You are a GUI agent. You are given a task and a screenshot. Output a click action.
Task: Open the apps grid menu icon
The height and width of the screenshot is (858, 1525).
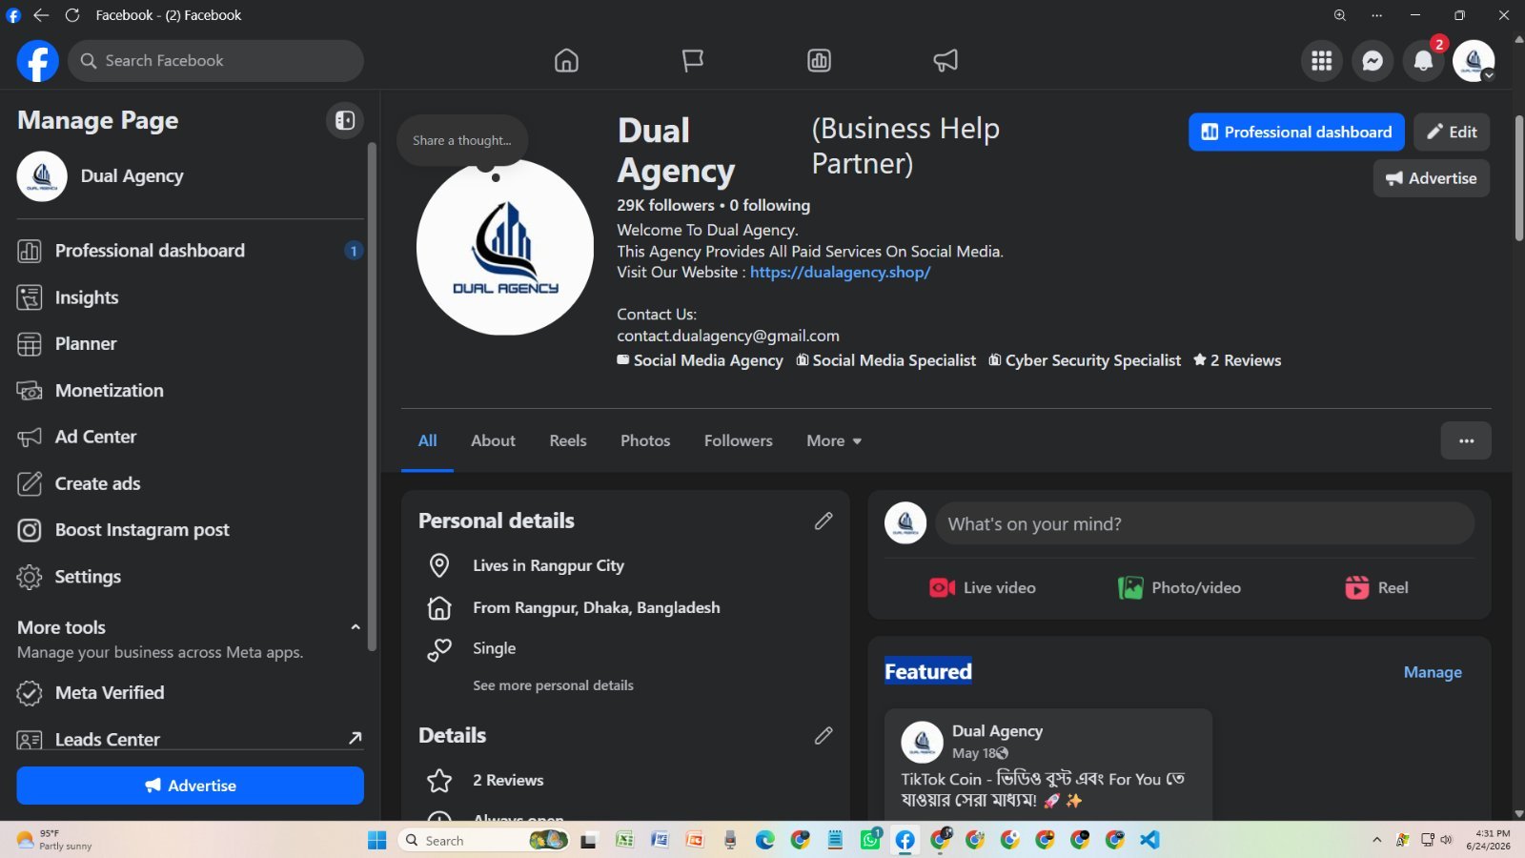1321,61
